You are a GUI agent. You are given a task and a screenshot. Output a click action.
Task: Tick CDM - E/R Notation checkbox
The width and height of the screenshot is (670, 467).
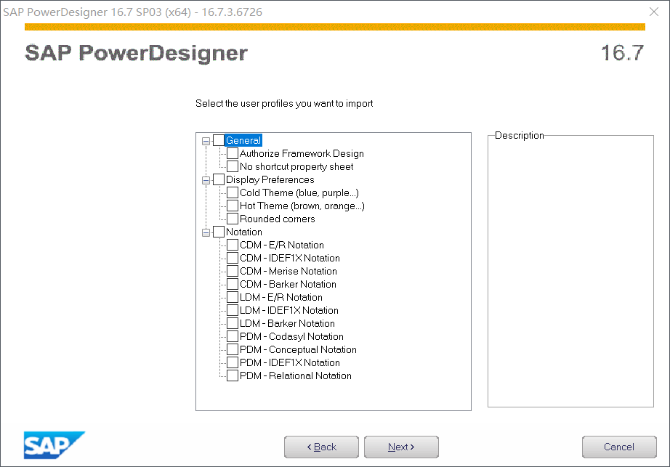click(x=233, y=245)
